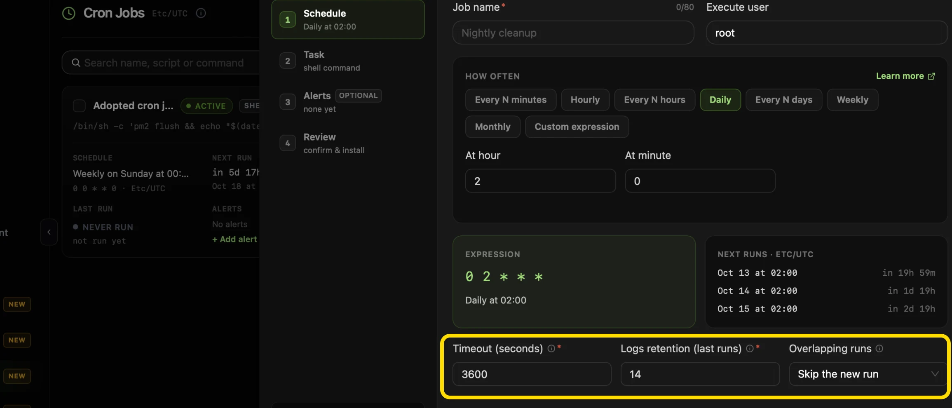Viewport: 952px width, 408px height.
Task: Click the NEVER RUN status text
Action: [x=108, y=227]
